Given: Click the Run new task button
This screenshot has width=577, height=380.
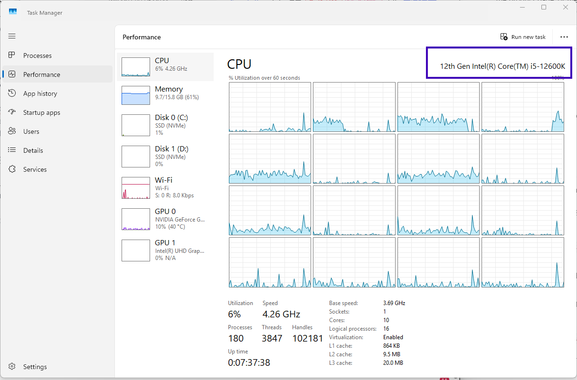Looking at the screenshot, I should click(523, 37).
